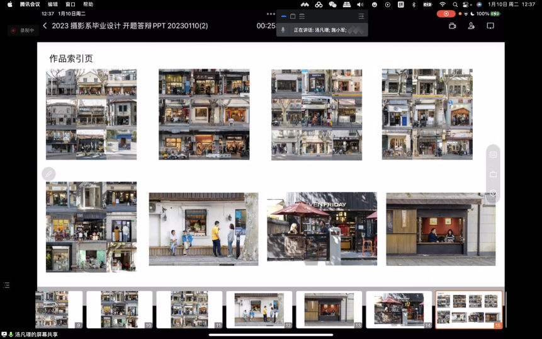Viewport: 542px width, 339px height.
Task: Open Control Center from menu bar
Action: pyautogui.click(x=466, y=4)
